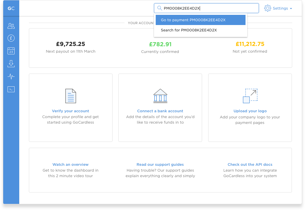Click the Next payout on 11th March text

(x=71, y=51)
